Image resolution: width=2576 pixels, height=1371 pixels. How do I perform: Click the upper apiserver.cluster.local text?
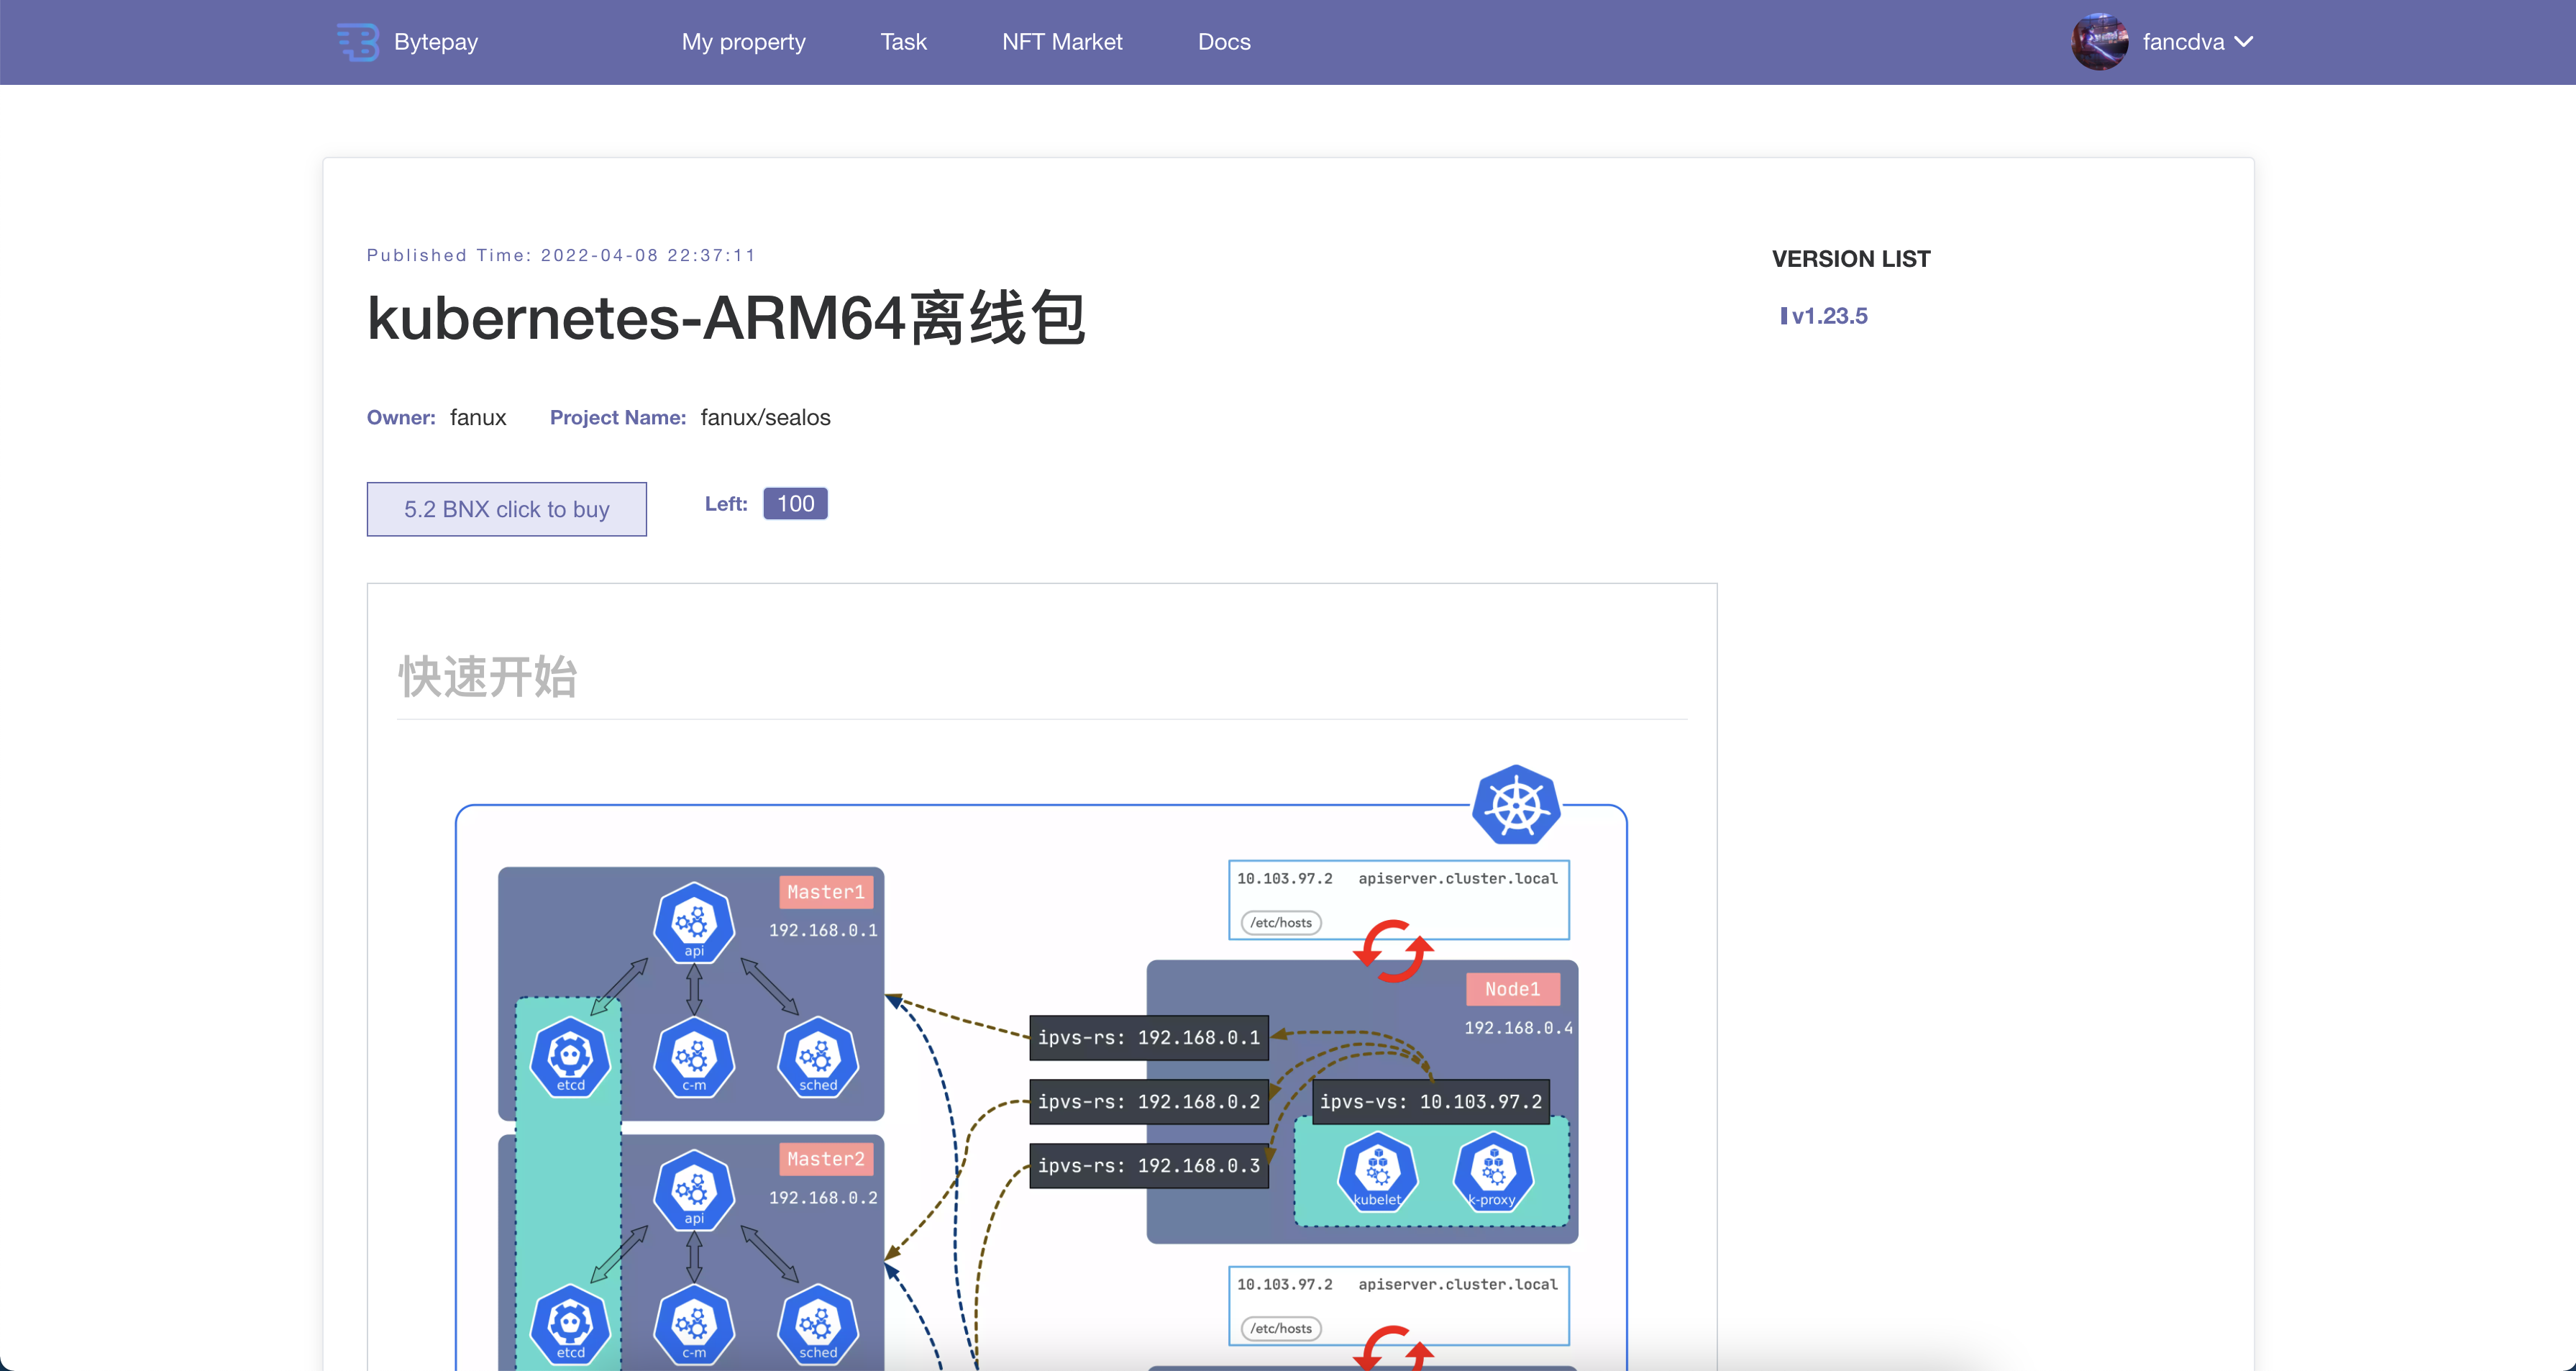[1457, 878]
